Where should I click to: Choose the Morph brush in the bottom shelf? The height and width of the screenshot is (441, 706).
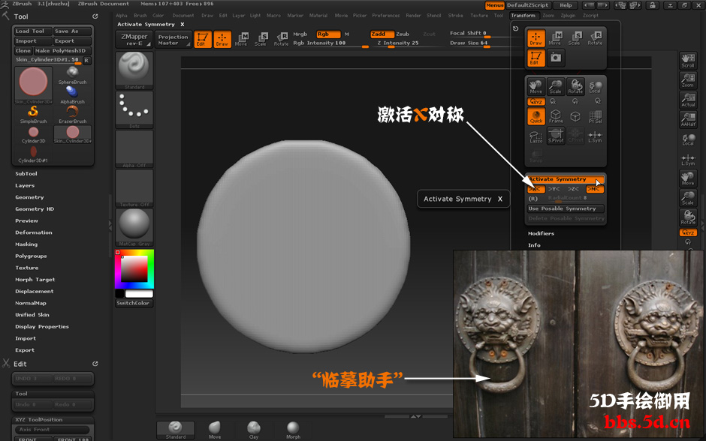(x=293, y=430)
